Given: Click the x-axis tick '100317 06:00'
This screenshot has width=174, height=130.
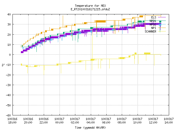Looking at the screenshot, I should pyautogui.click(x=106, y=121).
